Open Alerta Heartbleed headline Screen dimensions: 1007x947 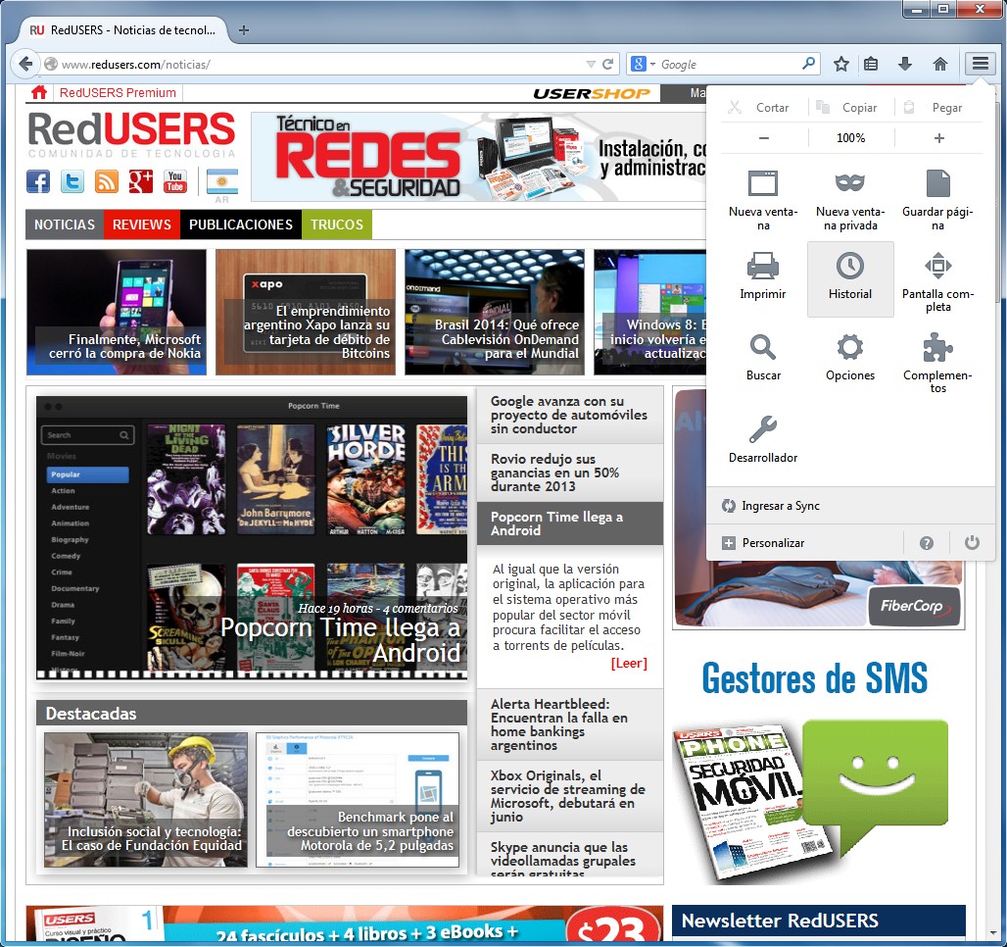coord(570,724)
